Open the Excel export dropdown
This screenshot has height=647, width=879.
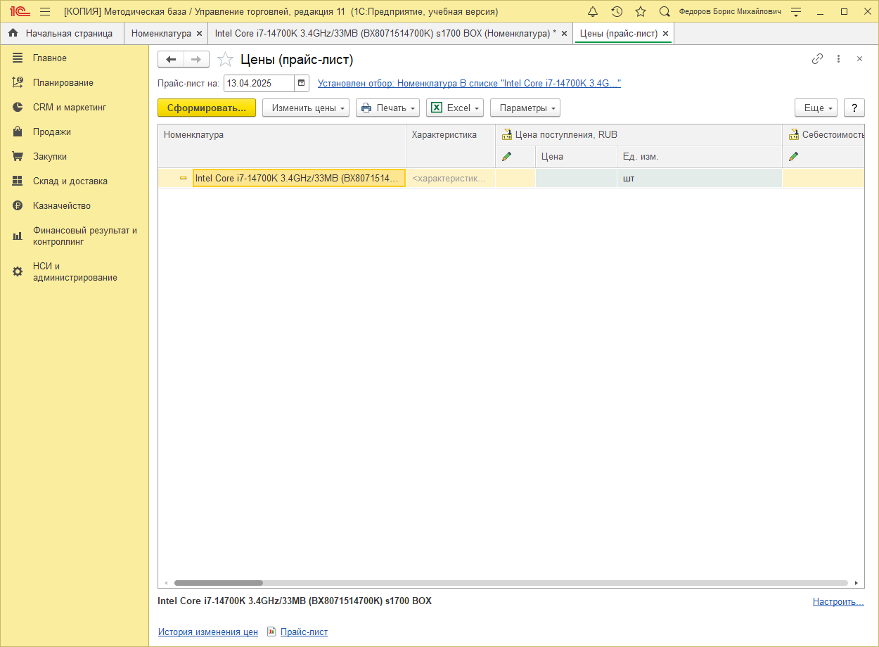455,108
